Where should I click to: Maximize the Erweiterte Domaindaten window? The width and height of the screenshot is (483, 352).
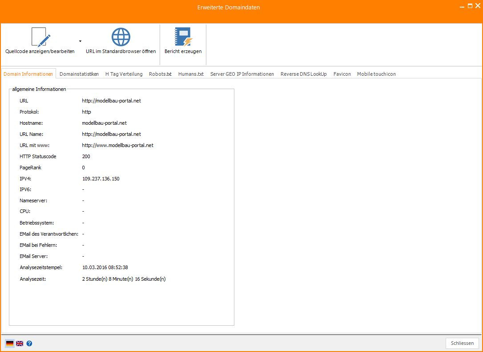[x=470, y=6]
